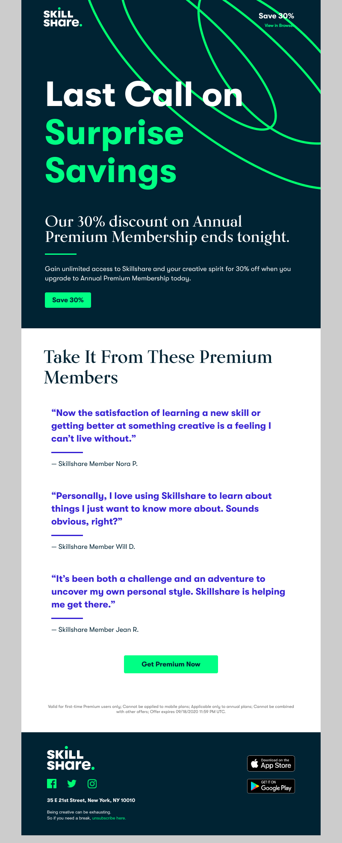Open the View in Browser link
This screenshot has width=342, height=843.
(279, 26)
